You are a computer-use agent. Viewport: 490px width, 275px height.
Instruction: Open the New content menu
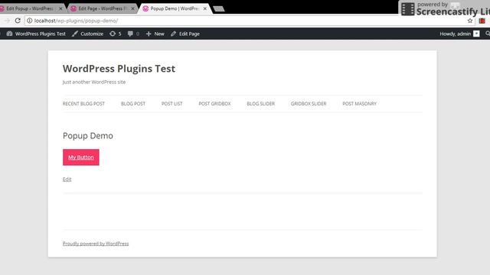click(x=155, y=34)
